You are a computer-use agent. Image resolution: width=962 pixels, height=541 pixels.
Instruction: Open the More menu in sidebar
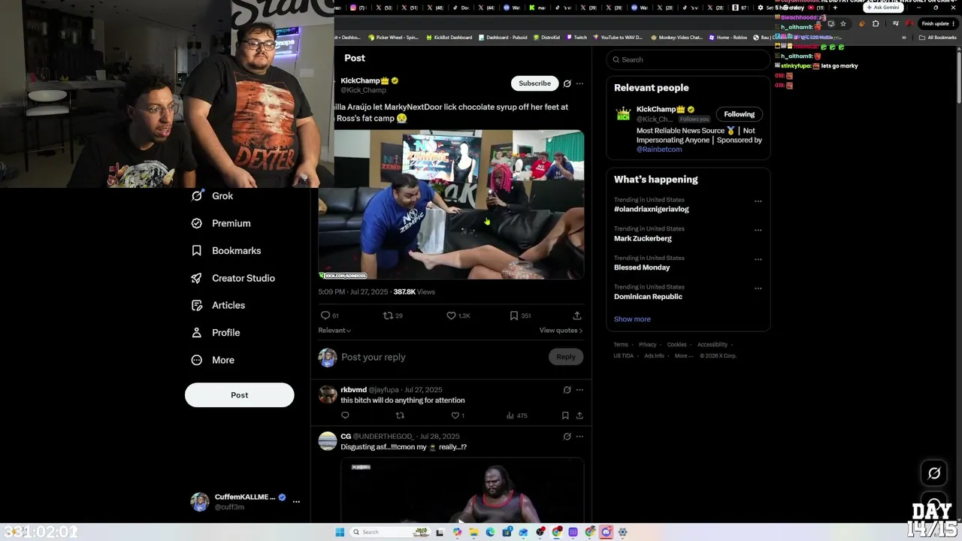point(213,360)
